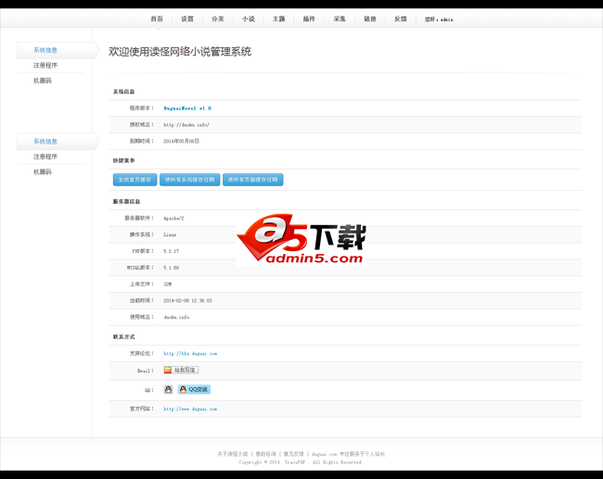The height and width of the screenshot is (479, 603).
Task: Open the 链接 navigation tab
Action: tap(370, 19)
